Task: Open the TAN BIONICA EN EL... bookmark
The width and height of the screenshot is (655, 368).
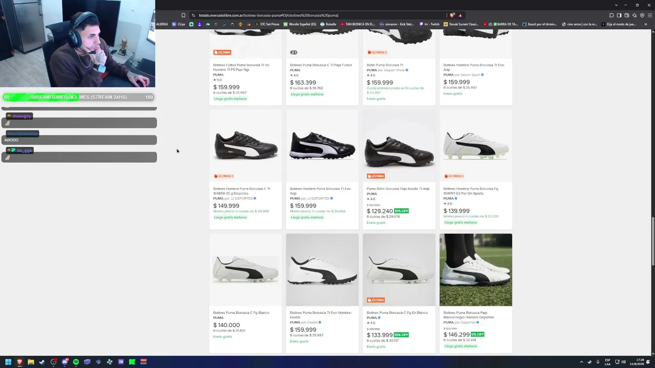Action: click(x=358, y=24)
